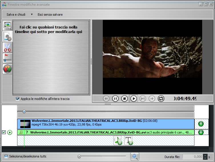The image size is (215, 162).
Task: Click the playback time display 0:04:49
Action: 185,99
